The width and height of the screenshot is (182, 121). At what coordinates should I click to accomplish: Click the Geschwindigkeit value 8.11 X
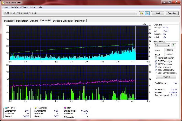(x=174, y=95)
